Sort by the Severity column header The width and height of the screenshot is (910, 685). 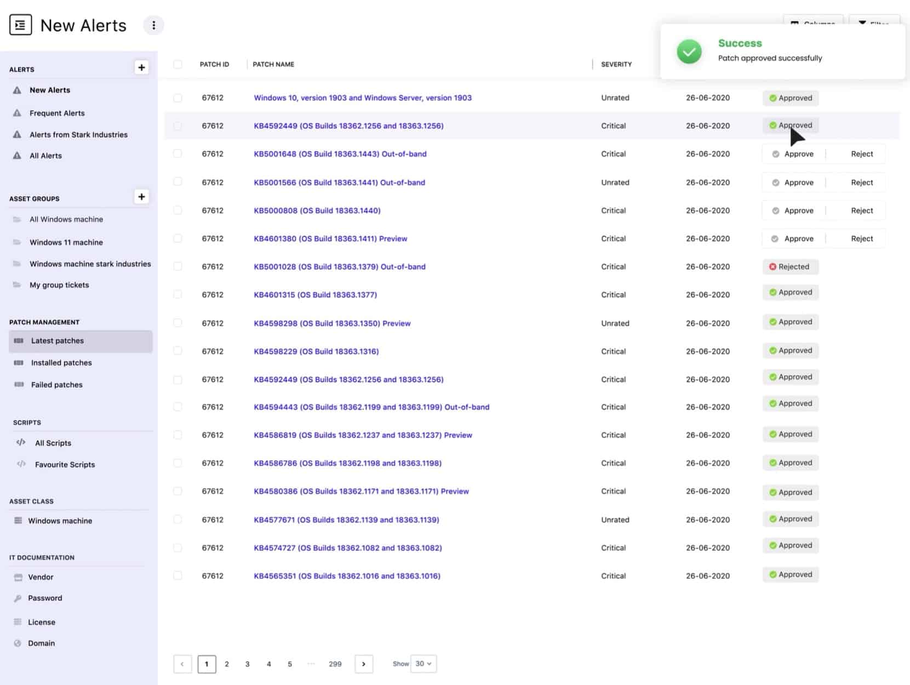(x=616, y=64)
